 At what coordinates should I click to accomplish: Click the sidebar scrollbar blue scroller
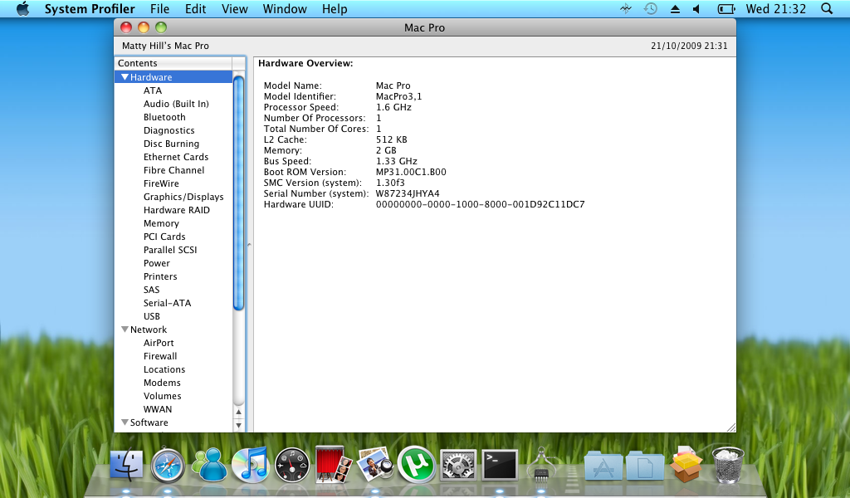tap(238, 193)
